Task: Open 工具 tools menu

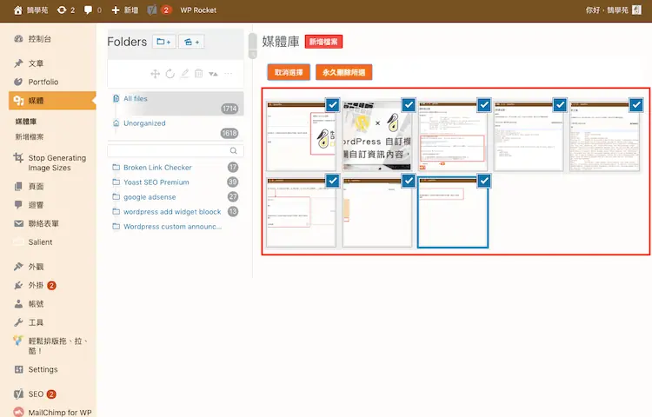Action: point(36,322)
